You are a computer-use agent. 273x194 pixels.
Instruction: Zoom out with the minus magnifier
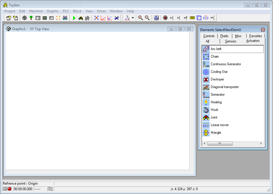pyautogui.click(x=147, y=18)
